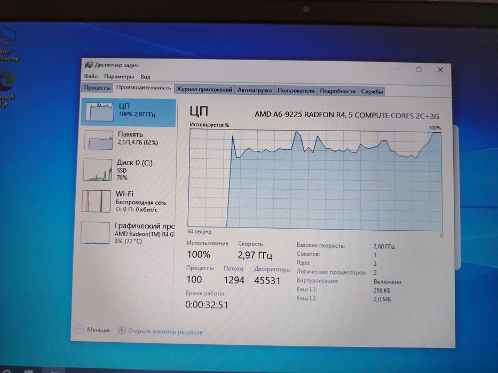Click the Логических процессоров label
Screen dimensions: 498x373
331,272
